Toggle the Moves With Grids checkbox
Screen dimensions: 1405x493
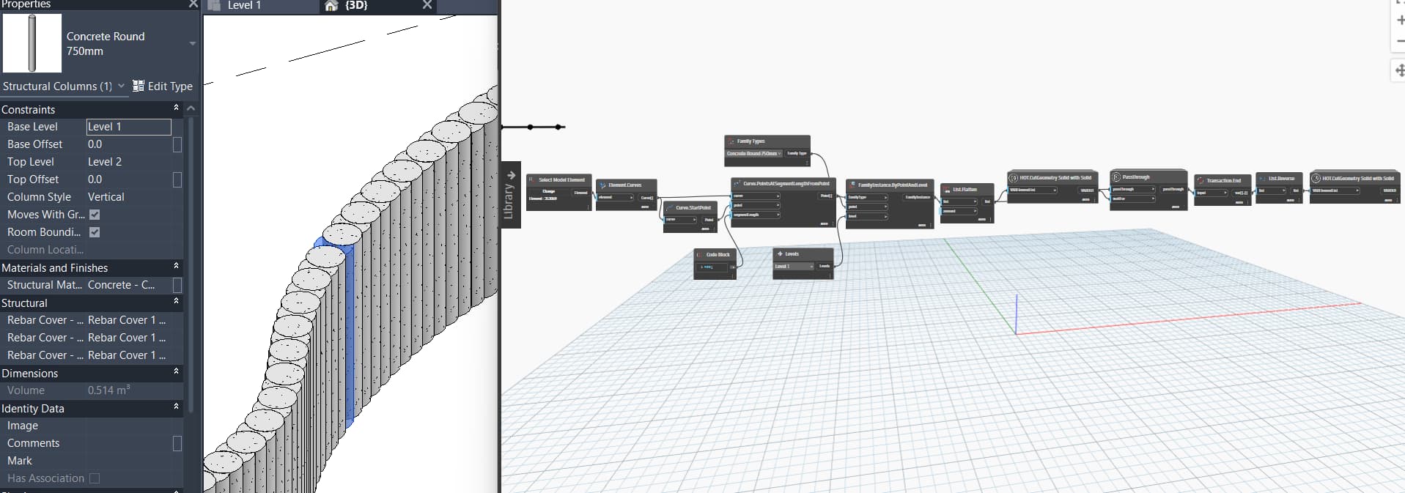pos(95,215)
